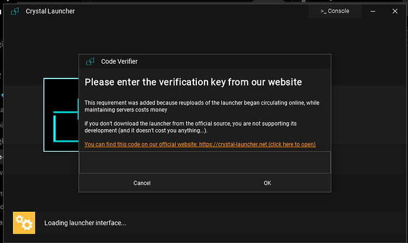Image resolution: width=408 pixels, height=243 pixels.
Task: Click the 'Please enter the verification key' heading
Action: (x=193, y=82)
